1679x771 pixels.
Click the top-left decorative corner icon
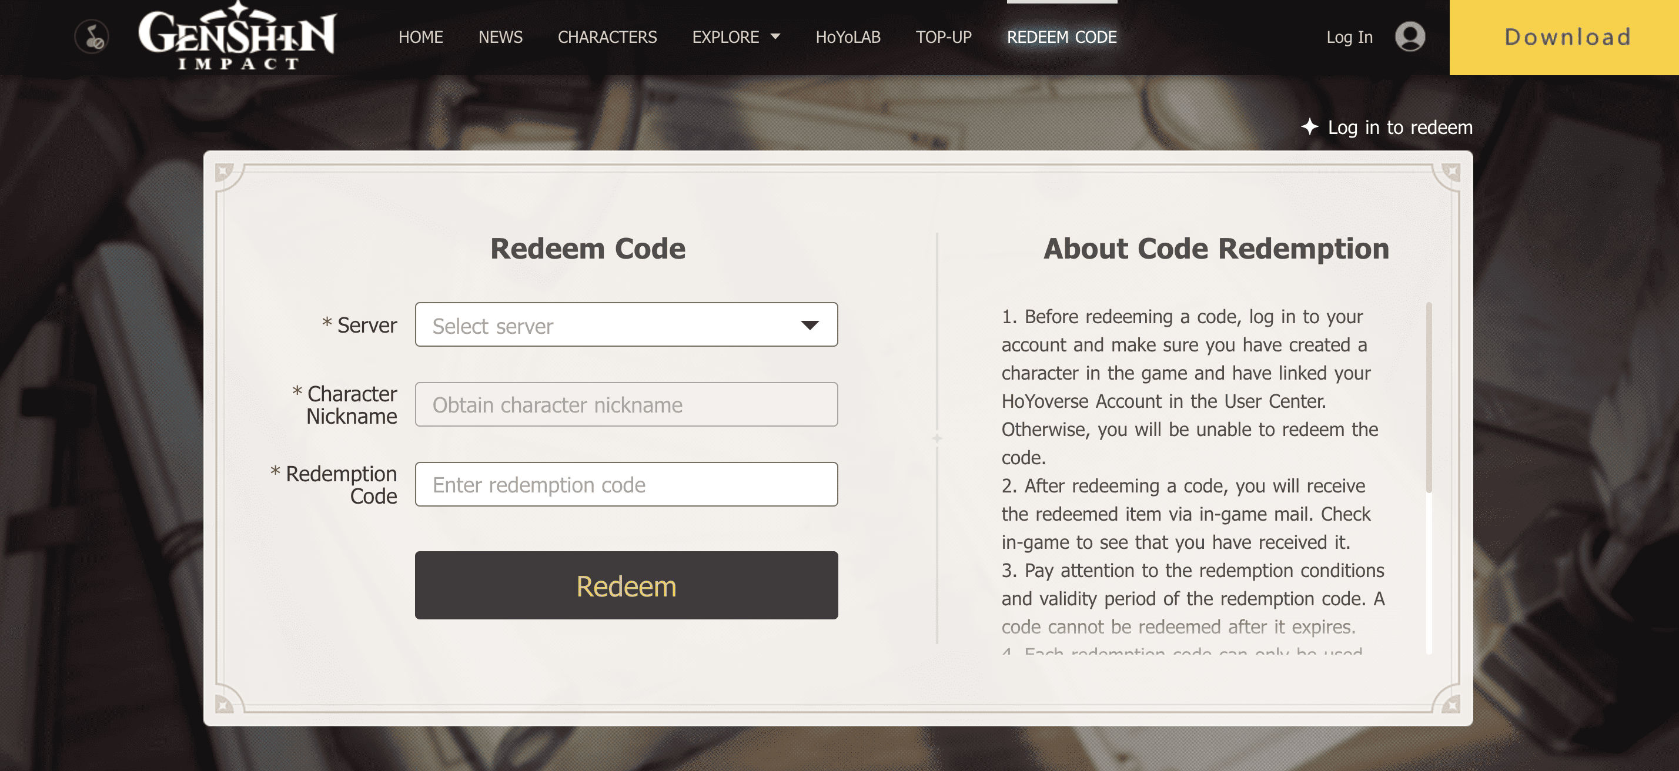click(x=226, y=172)
